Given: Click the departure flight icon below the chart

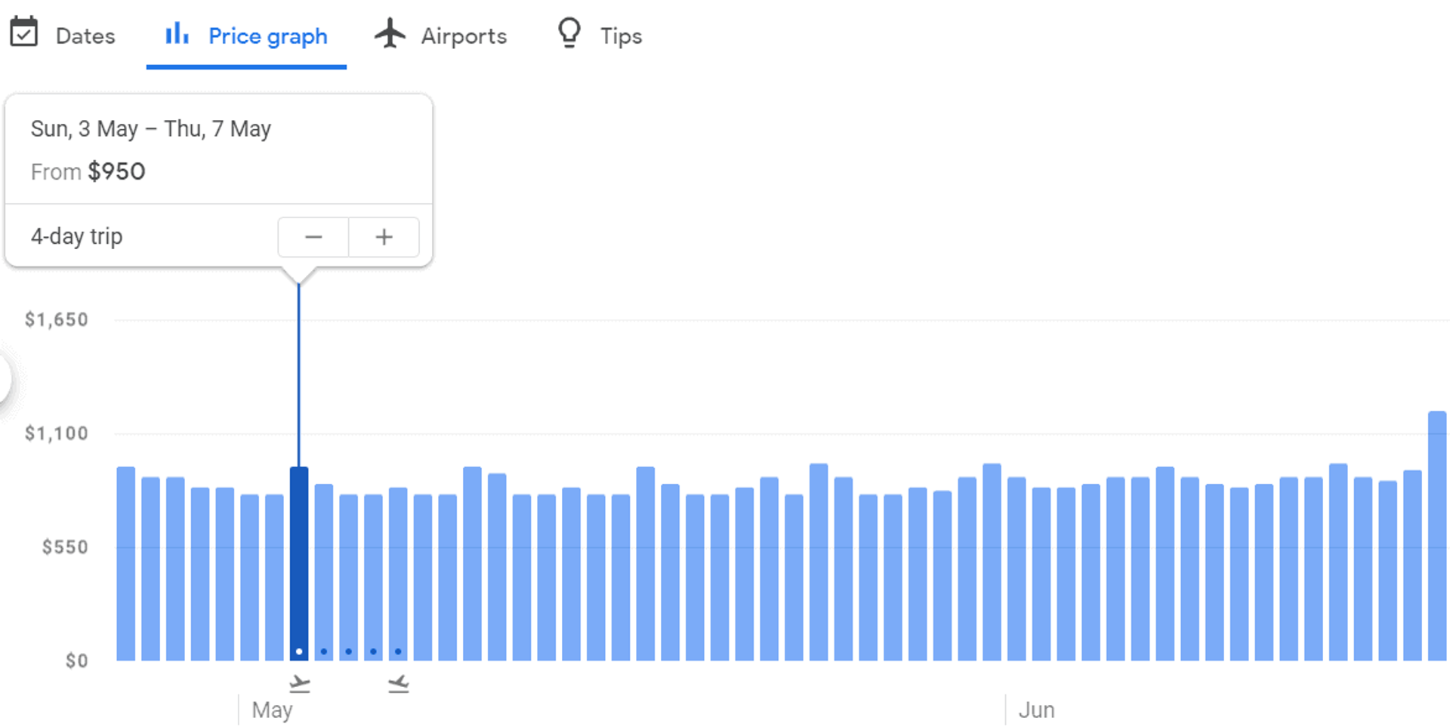Looking at the screenshot, I should [x=299, y=682].
